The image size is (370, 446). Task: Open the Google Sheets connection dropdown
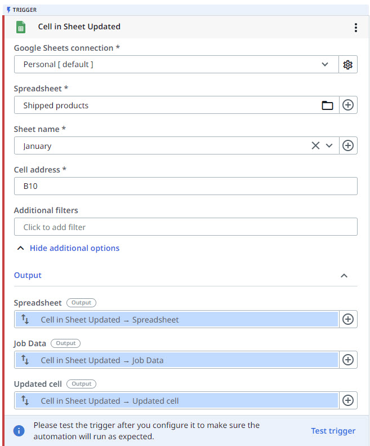(x=325, y=65)
